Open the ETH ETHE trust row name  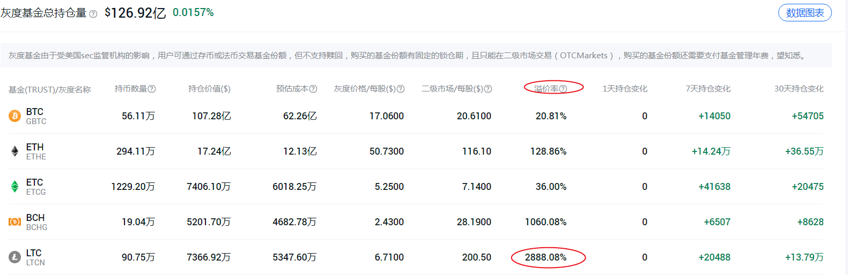36,151
